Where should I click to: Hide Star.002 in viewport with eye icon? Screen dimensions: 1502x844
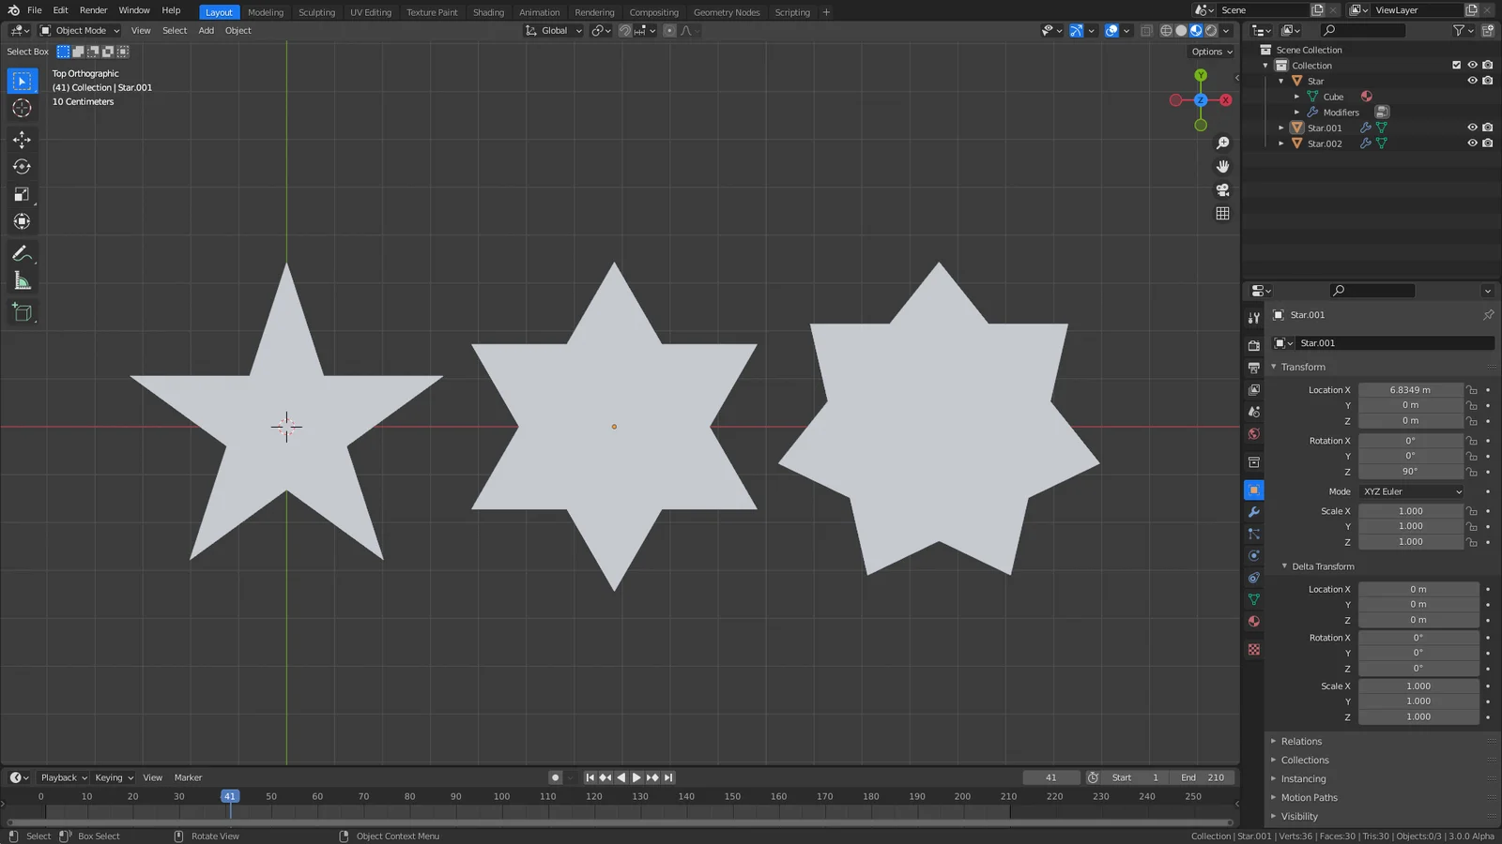[x=1472, y=143]
